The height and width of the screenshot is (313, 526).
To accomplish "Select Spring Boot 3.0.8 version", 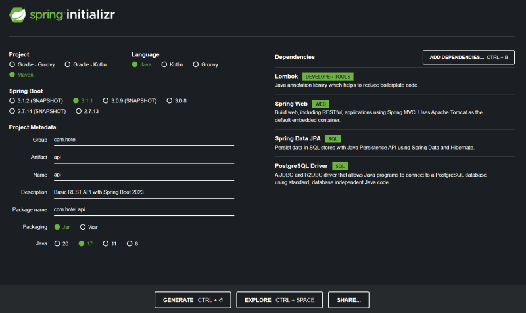I will coord(177,101).
